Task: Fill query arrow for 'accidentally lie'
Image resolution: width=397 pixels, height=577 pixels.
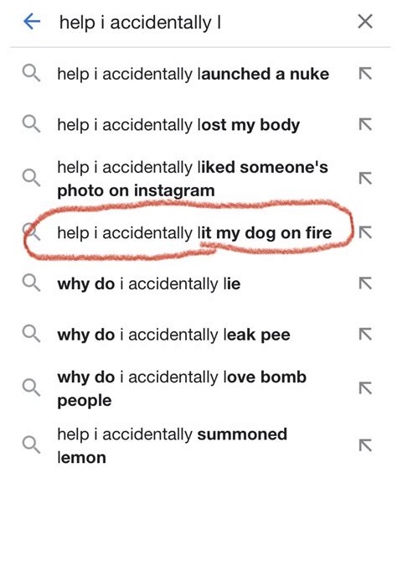Action: point(365,283)
